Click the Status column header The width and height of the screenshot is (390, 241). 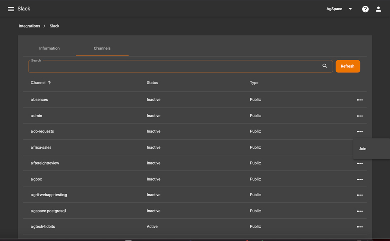[152, 83]
